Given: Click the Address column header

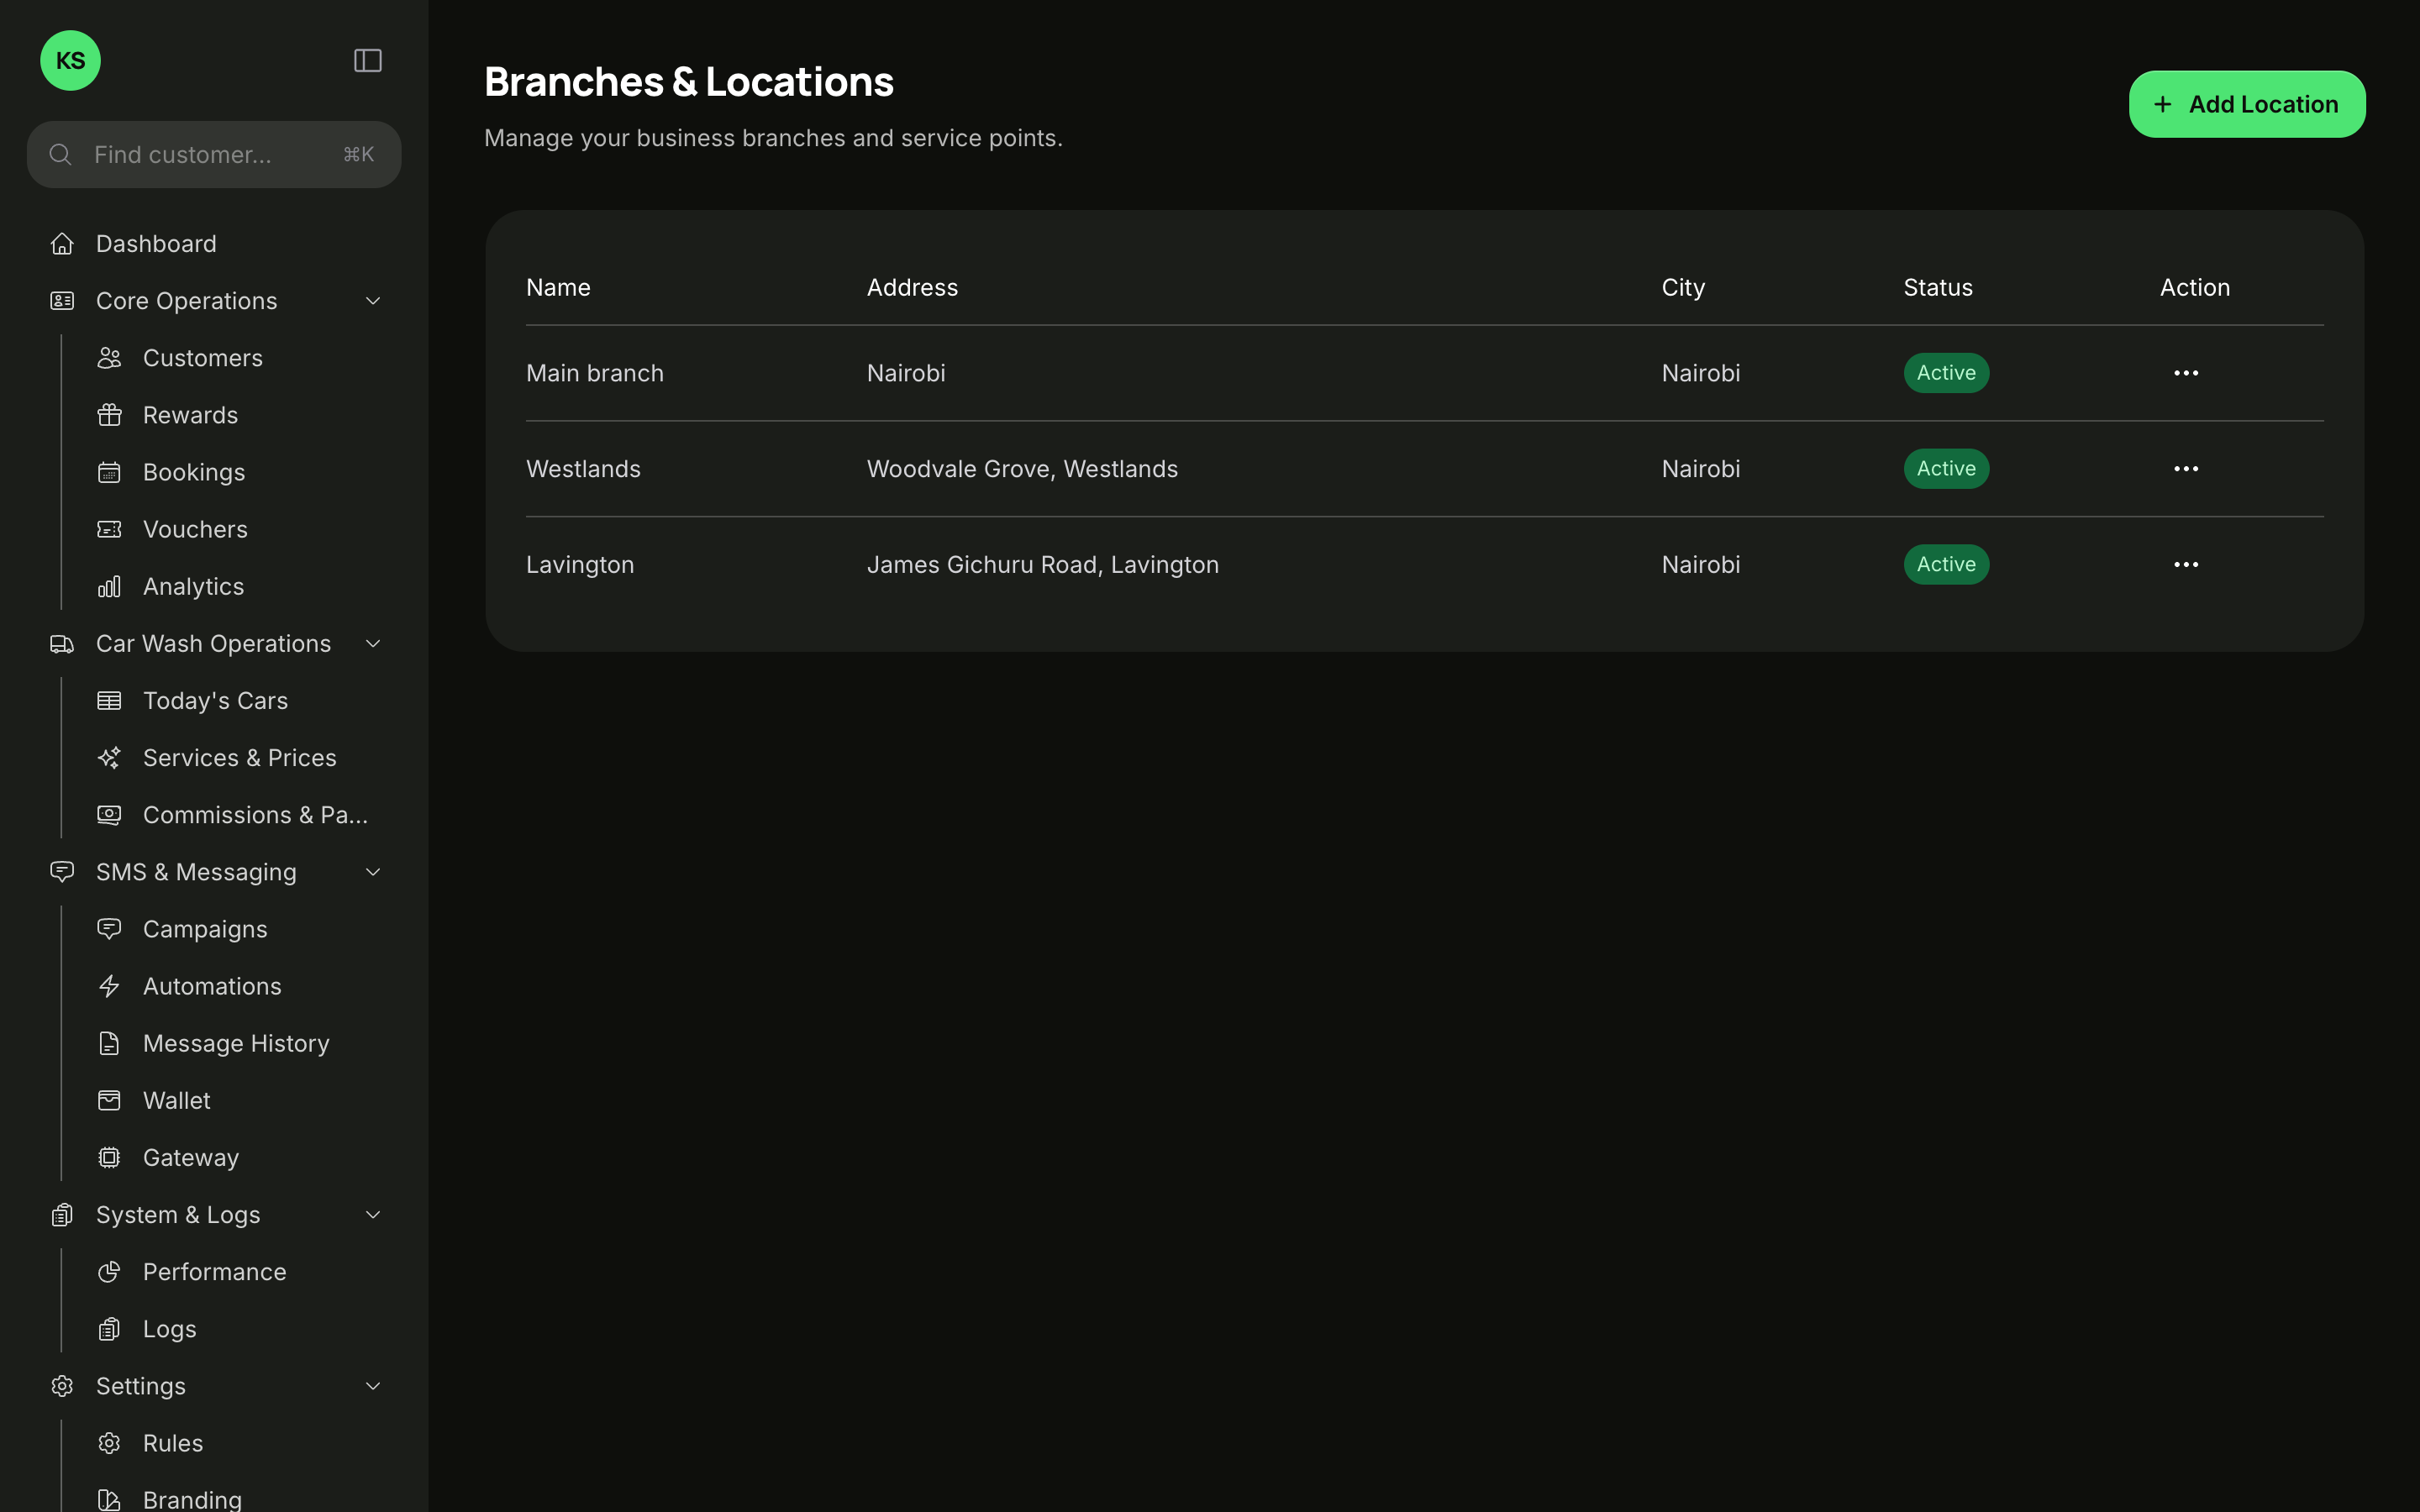Looking at the screenshot, I should pos(912,288).
